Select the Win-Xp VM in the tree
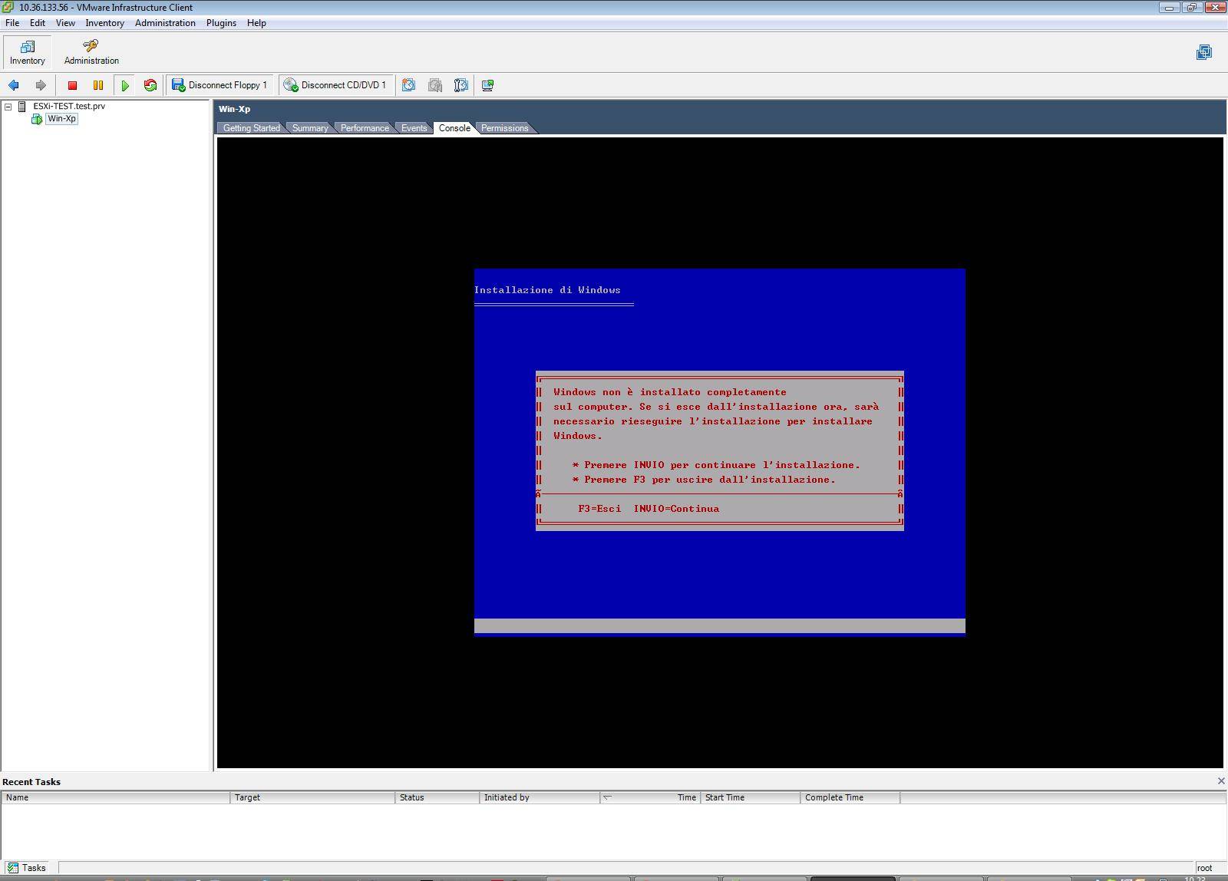 click(x=61, y=119)
